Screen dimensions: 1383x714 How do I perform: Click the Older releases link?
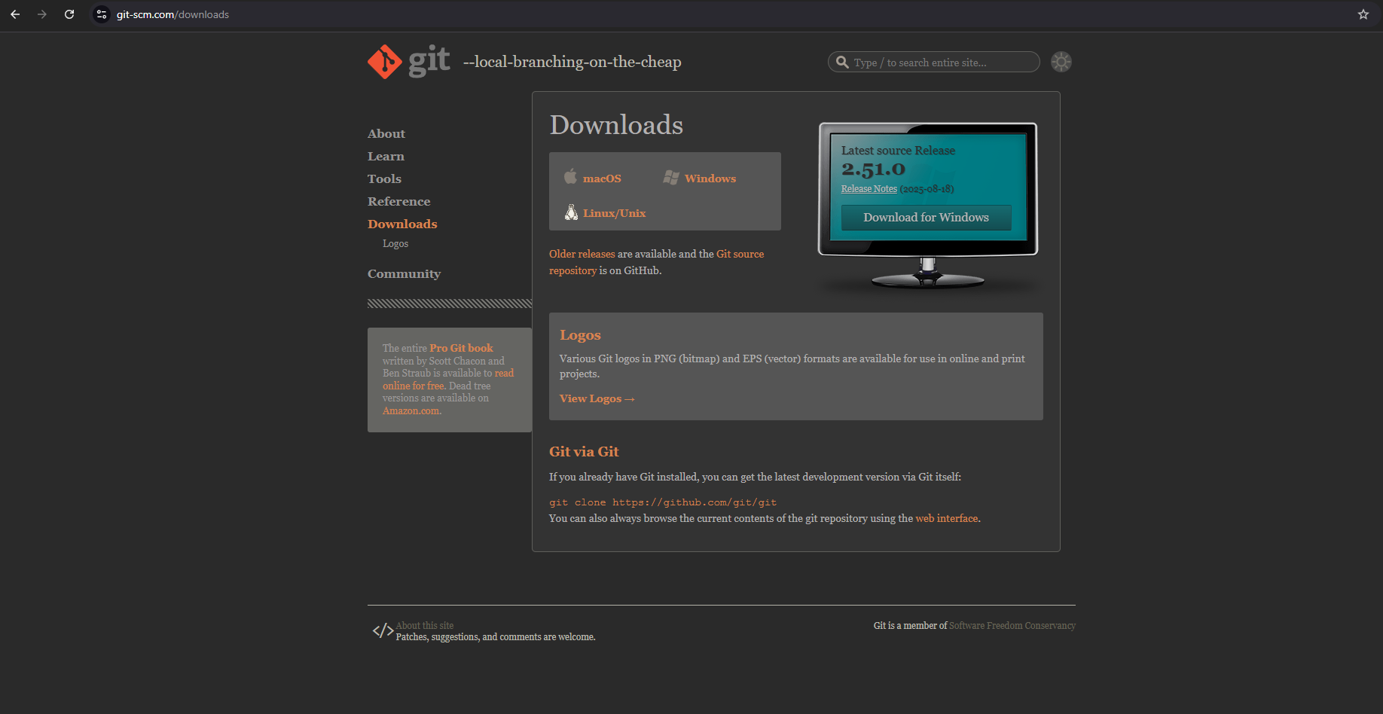click(x=582, y=254)
